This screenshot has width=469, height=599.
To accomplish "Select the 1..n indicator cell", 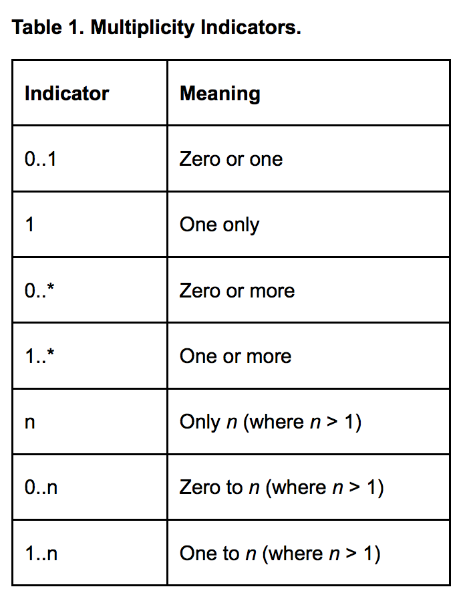I will coord(90,553).
